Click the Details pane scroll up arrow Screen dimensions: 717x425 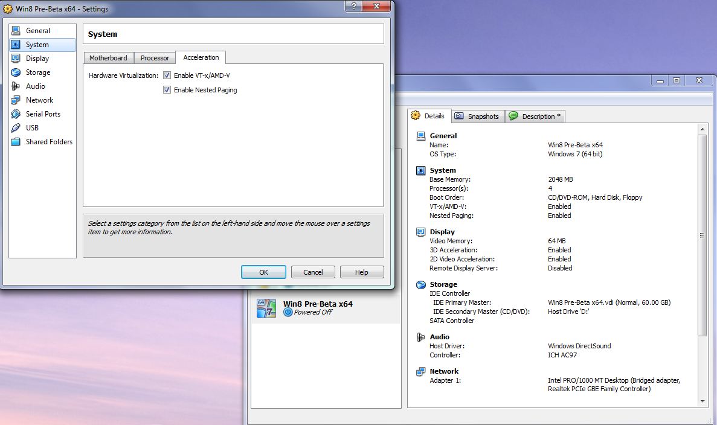(703, 129)
